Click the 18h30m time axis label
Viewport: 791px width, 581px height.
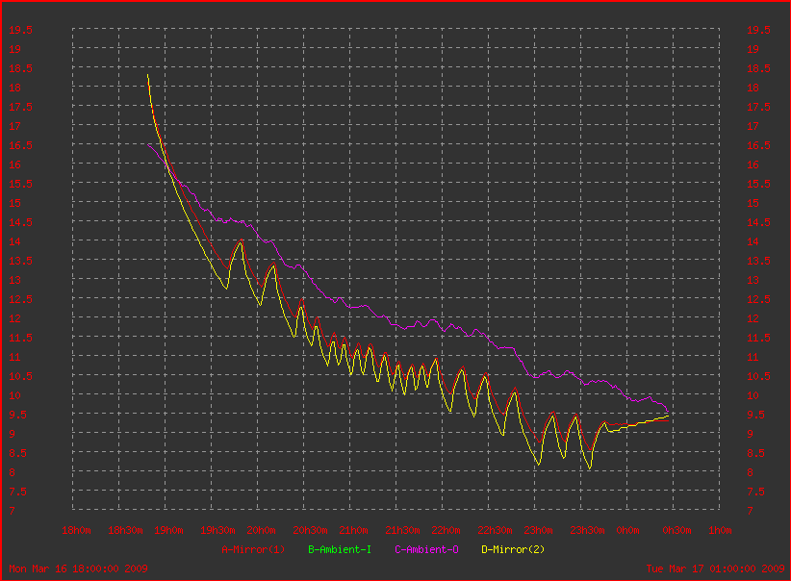coord(125,530)
